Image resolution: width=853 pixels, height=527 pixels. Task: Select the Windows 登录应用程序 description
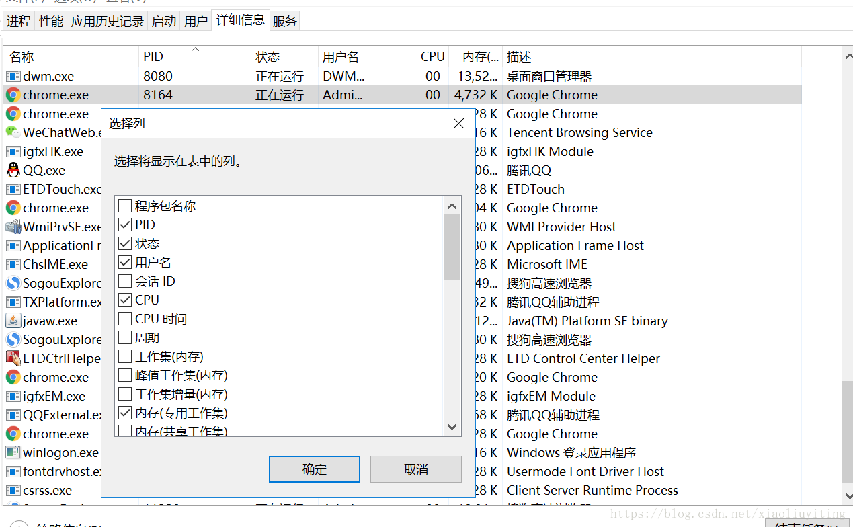tap(571, 452)
